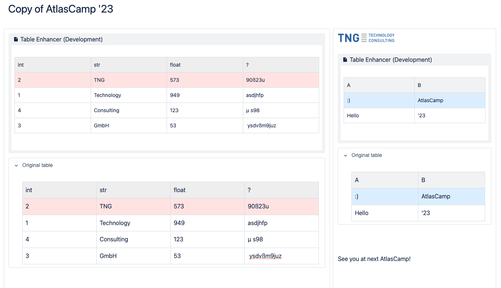The height and width of the screenshot is (288, 501).
Task: Click the page title 'Copy of AtlasCamp '23'
Action: point(61,9)
